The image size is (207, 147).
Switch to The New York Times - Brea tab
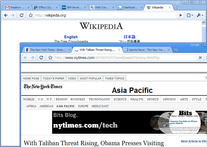(47, 50)
